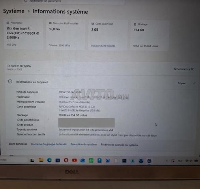This screenshot has width=200, height=189.
Task: Click the taskbar search box
Action: coord(13,160)
